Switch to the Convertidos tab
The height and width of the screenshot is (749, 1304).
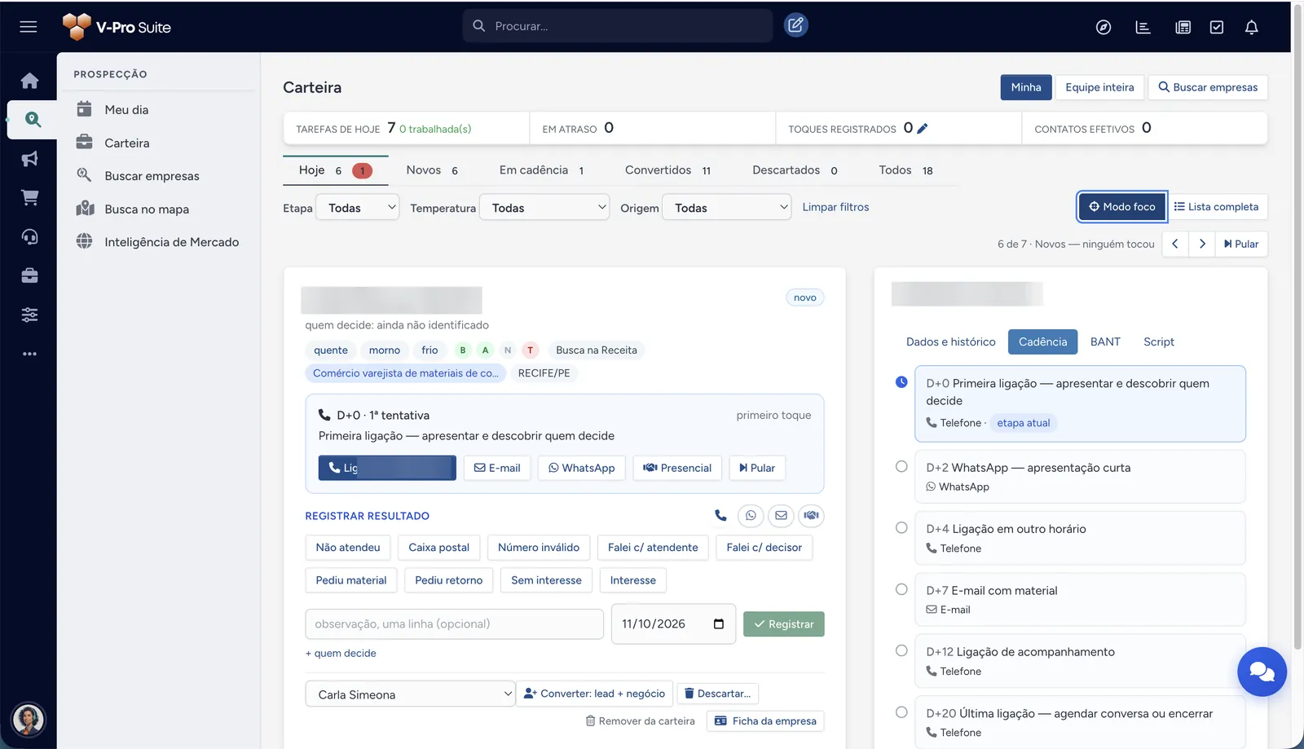point(667,170)
